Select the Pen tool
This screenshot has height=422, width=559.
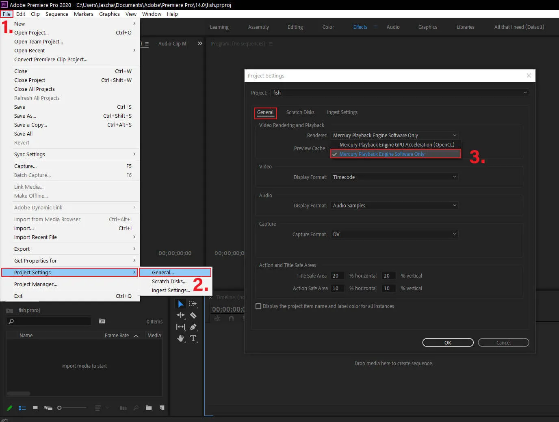click(x=193, y=327)
